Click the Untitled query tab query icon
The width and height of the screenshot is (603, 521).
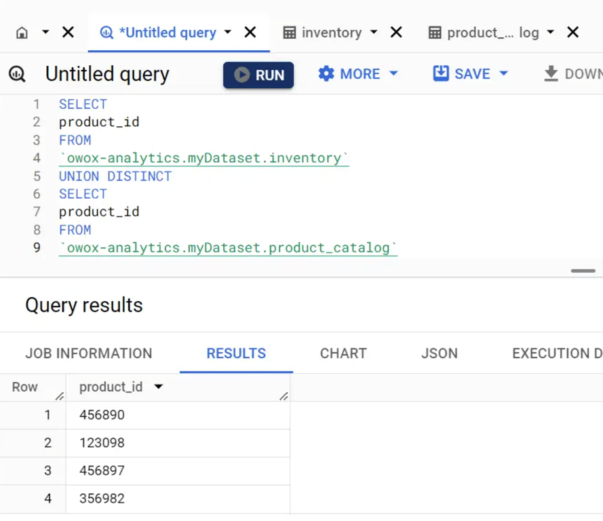coord(106,33)
